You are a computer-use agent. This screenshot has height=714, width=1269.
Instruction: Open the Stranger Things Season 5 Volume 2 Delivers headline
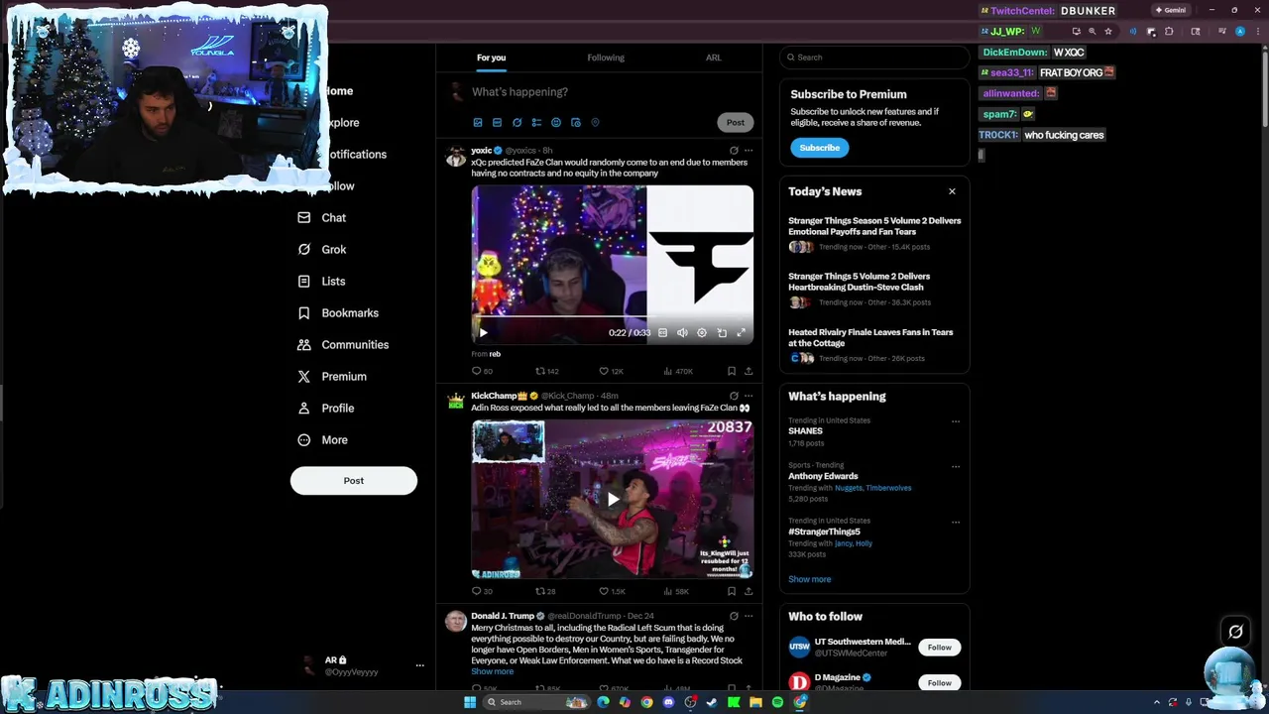[874, 226]
